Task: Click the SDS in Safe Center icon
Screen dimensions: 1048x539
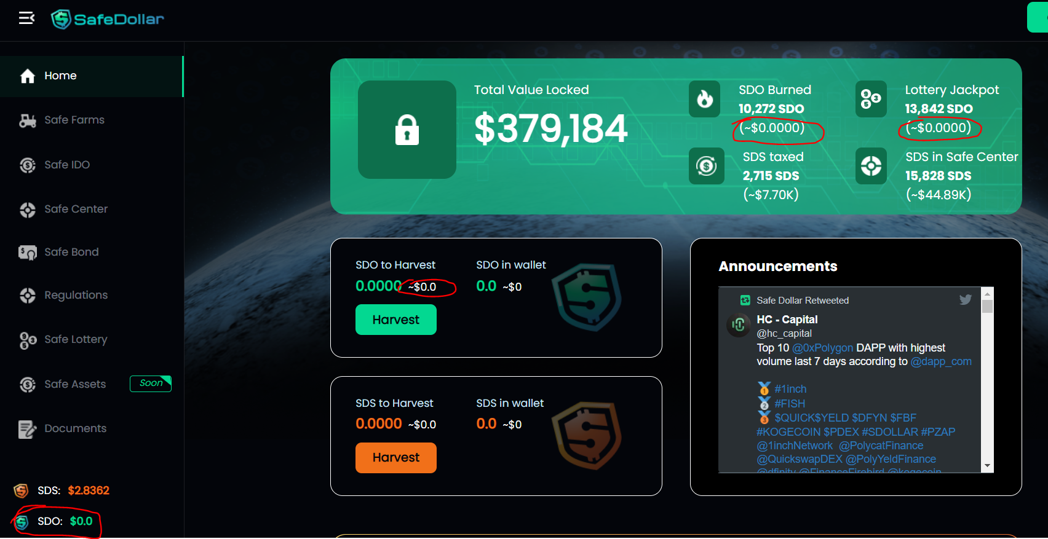Action: 871,166
